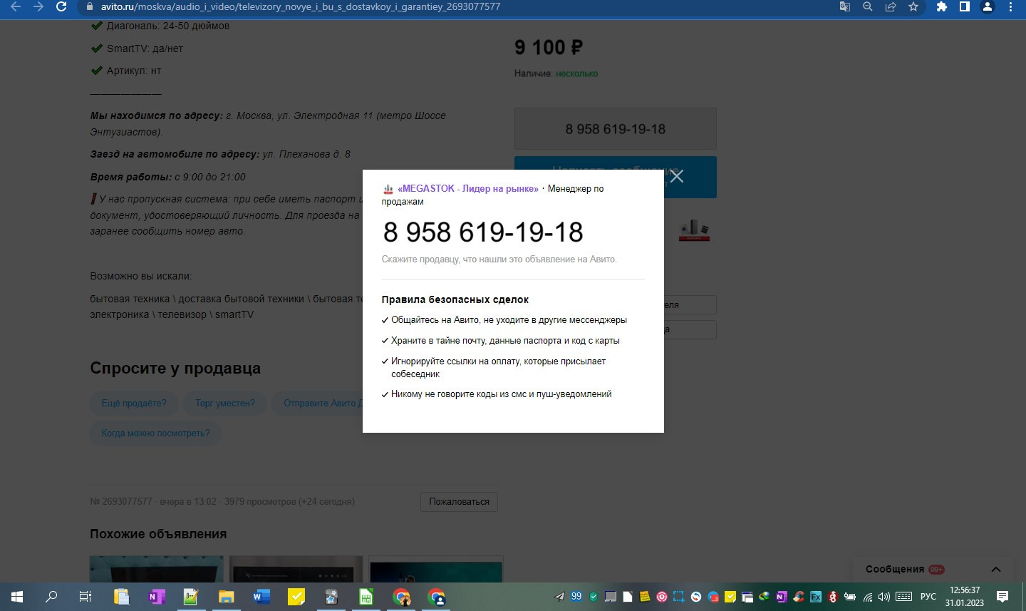1026x611 pixels.
Task: Go back to the previous page
Action: (x=16, y=6)
